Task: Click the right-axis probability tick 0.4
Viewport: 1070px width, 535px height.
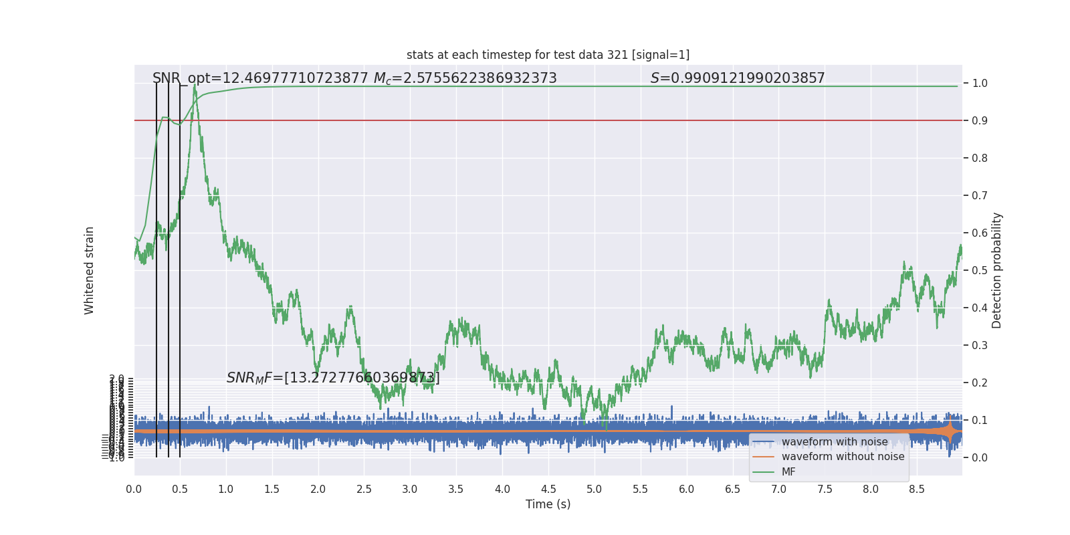Action: click(x=980, y=308)
